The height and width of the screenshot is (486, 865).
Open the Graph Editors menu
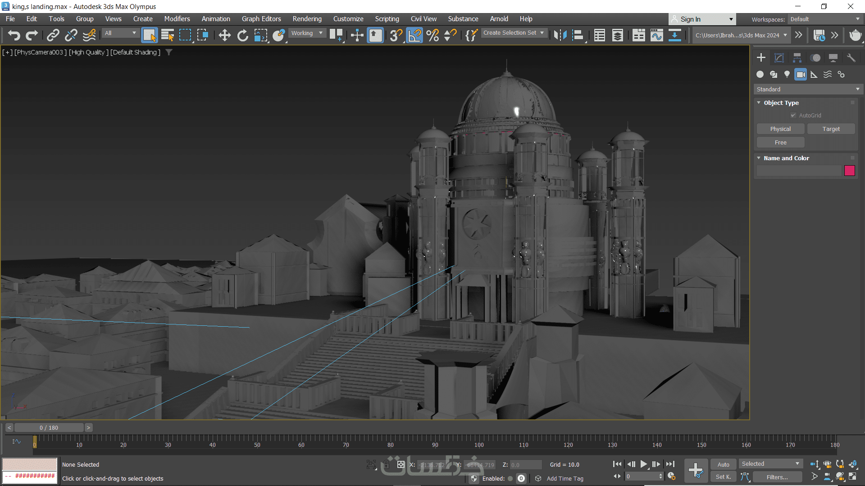click(x=261, y=19)
